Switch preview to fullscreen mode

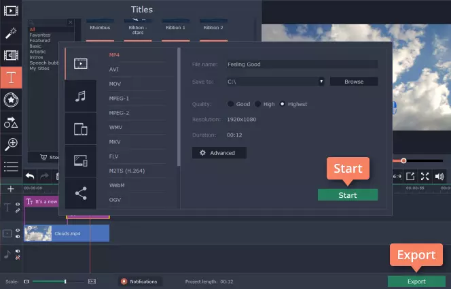425,176
